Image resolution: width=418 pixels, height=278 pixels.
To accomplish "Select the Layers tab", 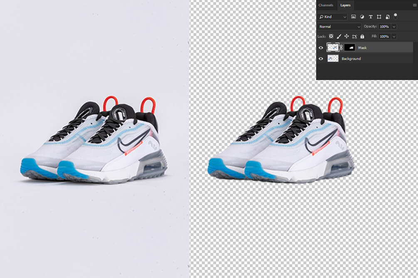I will tap(345, 5).
